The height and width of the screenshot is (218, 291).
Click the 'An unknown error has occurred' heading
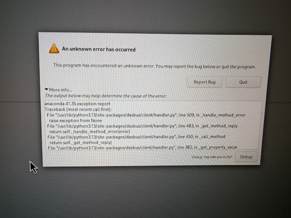click(x=99, y=49)
